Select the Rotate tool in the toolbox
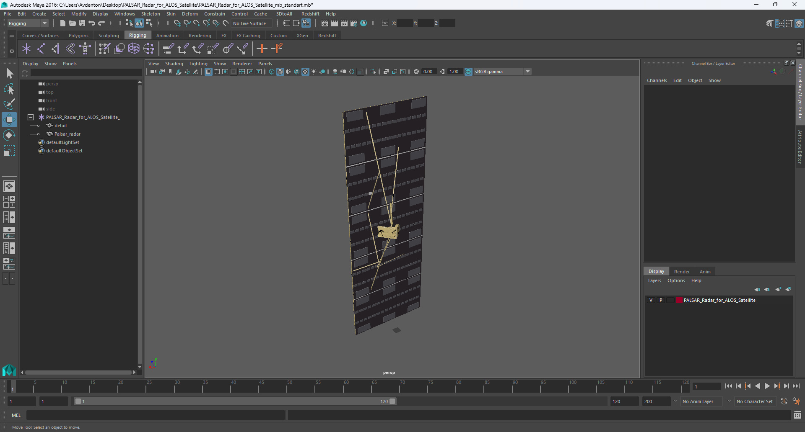The height and width of the screenshot is (432, 805). tap(9, 135)
